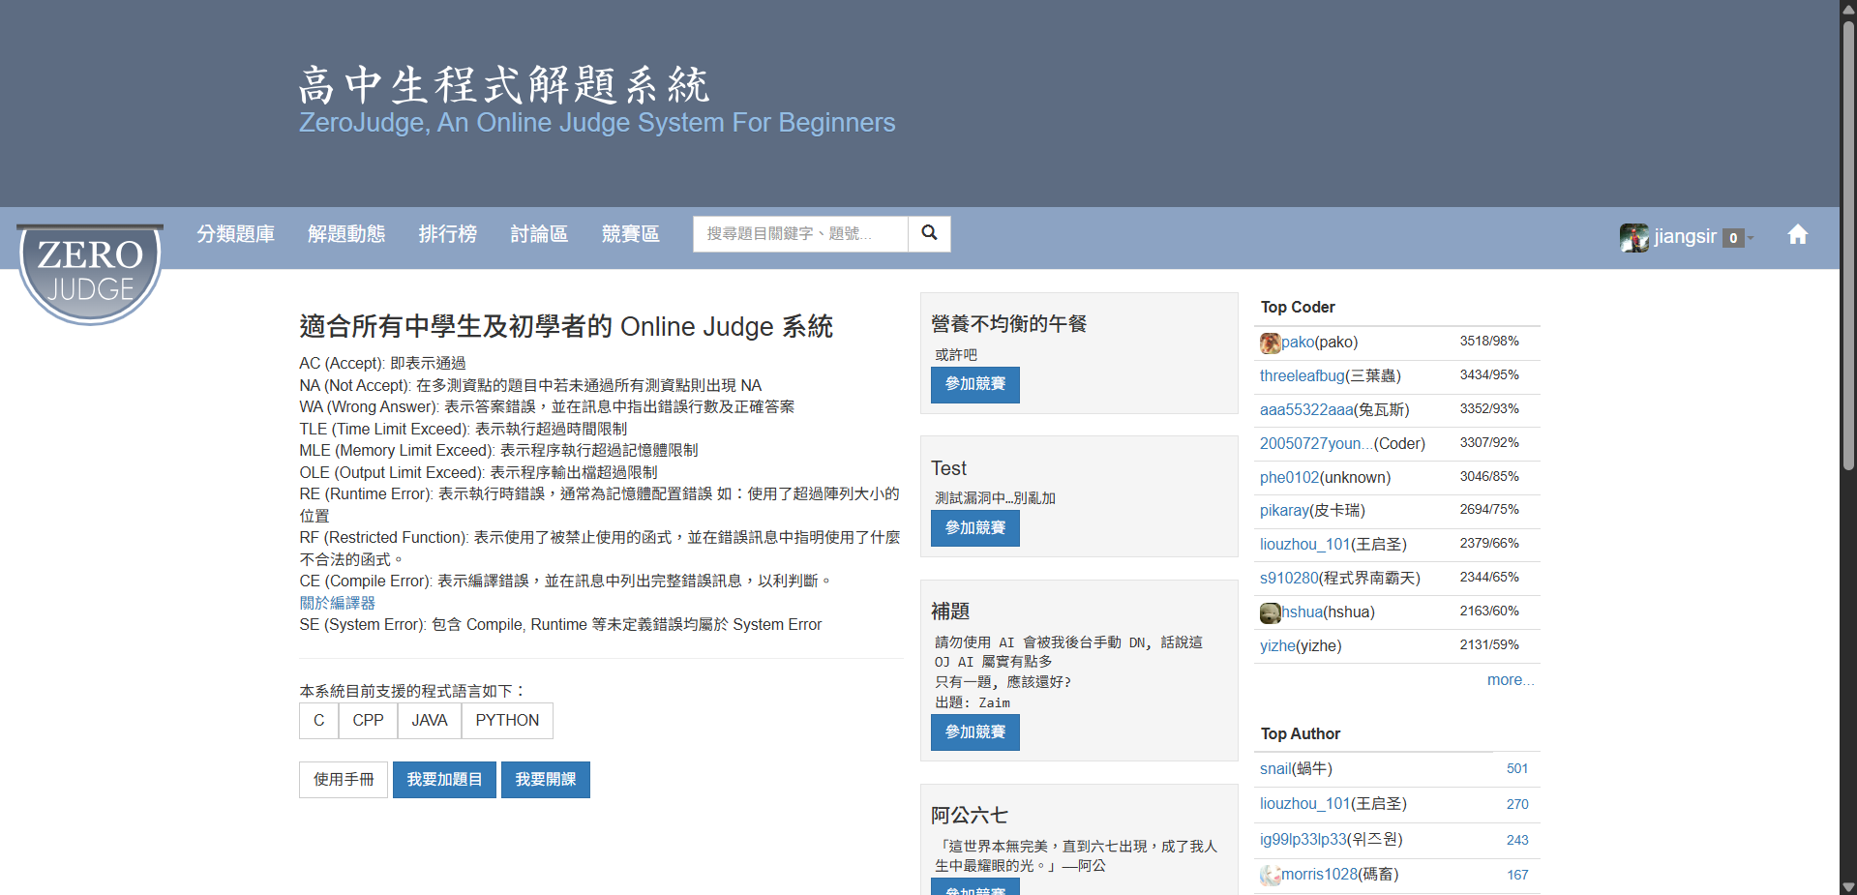Join the 營養不均衡的午餐 contest
This screenshot has height=895, width=1857.
(x=975, y=384)
